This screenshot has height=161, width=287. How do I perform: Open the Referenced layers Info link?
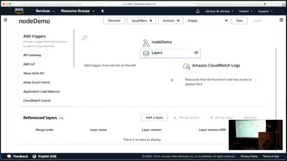pyautogui.click(x=61, y=118)
